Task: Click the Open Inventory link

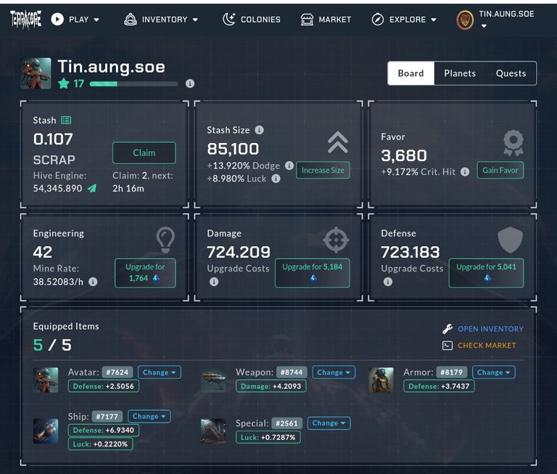Action: (490, 329)
